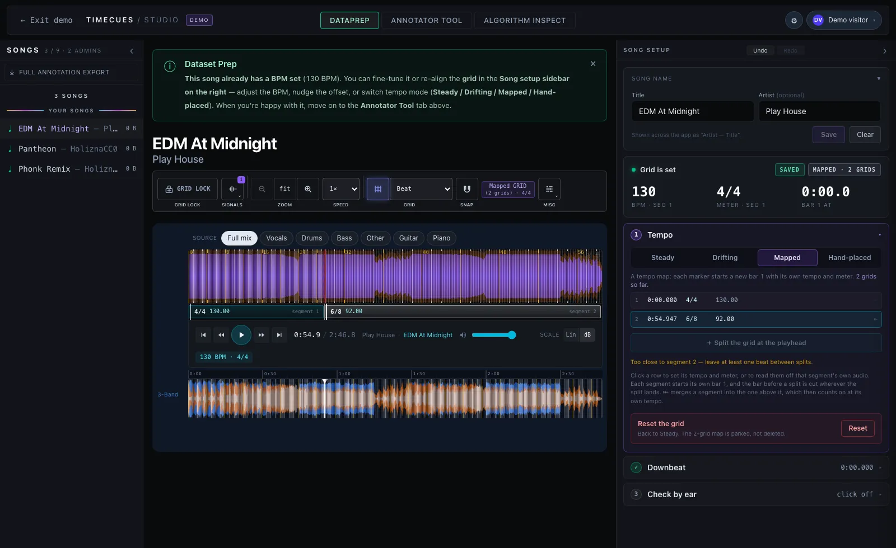This screenshot has width=896, height=548.
Task: Toggle the Grid Lock button
Action: pos(188,189)
